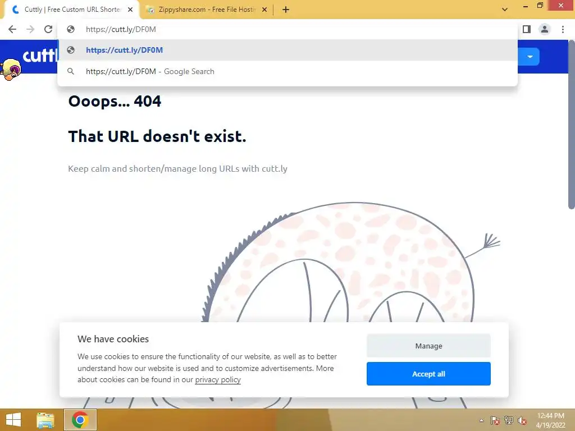
Task: Expand the blue dropdown in Cuttly header
Action: pos(530,57)
